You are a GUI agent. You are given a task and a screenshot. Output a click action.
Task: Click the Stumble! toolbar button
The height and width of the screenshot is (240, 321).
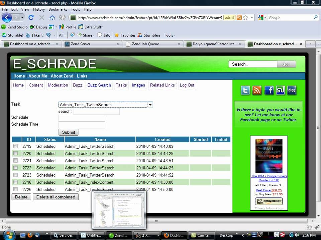point(12,35)
